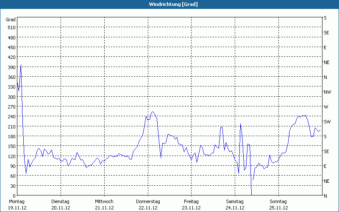Click the 23.11.12 date label
Viewport: 339px width, 212px height.
coord(192,208)
